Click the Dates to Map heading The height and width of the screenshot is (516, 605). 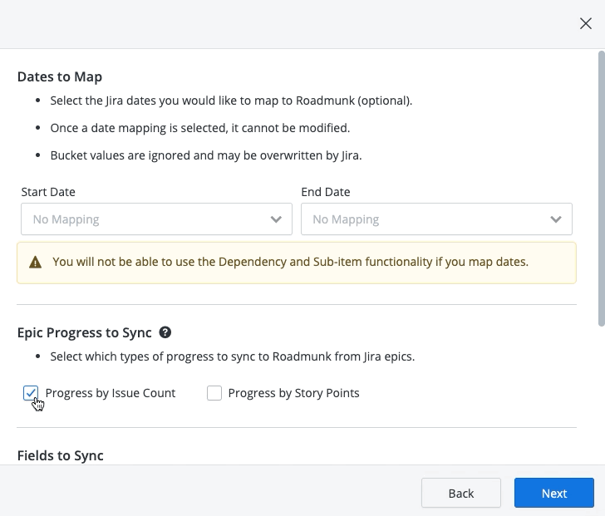60,77
